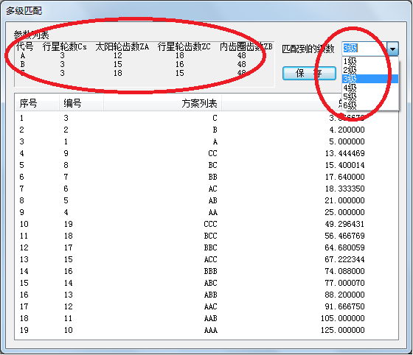This screenshot has width=413, height=355.
Task: Sort by the 序号 column header
Action: [37, 103]
